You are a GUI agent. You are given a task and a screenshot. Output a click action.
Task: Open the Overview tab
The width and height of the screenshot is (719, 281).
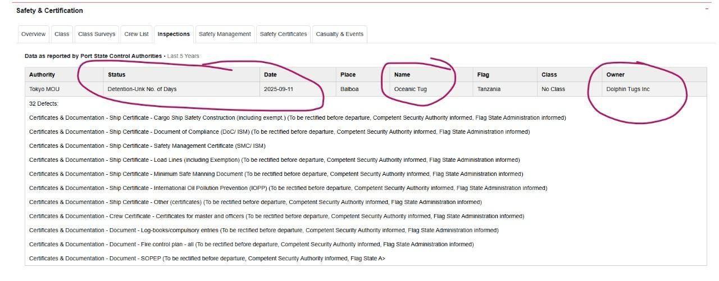pyautogui.click(x=33, y=34)
